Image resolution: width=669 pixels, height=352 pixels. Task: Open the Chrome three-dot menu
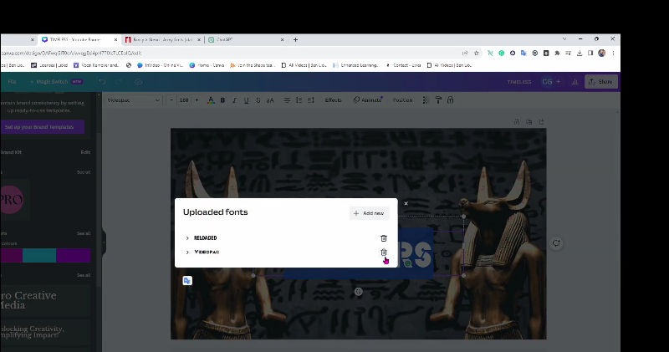coord(613,53)
